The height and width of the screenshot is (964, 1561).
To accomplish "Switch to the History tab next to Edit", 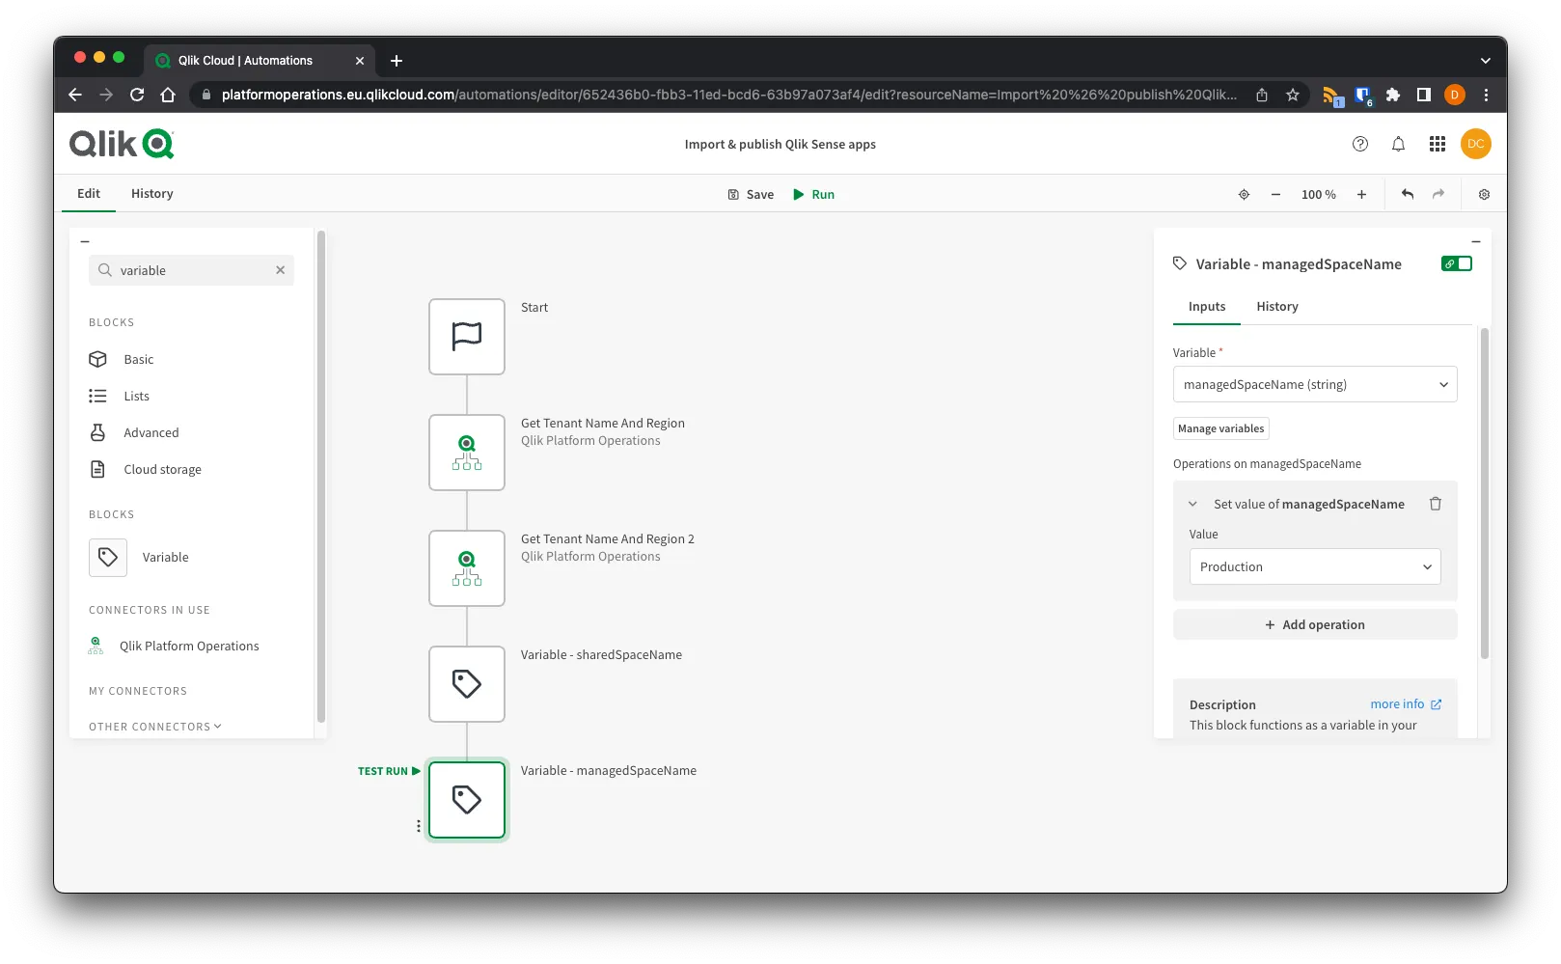I will pyautogui.click(x=151, y=193).
